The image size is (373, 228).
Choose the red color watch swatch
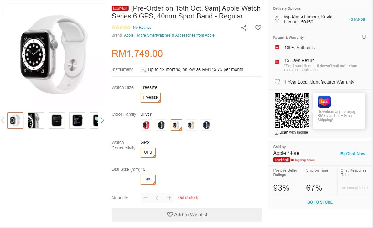(146, 125)
